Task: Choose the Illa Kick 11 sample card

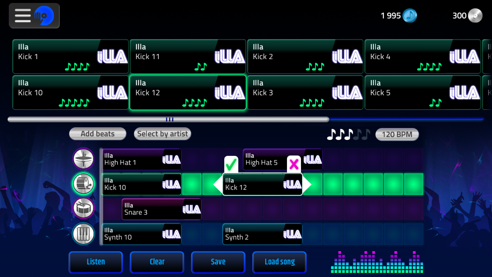Action: [188, 57]
